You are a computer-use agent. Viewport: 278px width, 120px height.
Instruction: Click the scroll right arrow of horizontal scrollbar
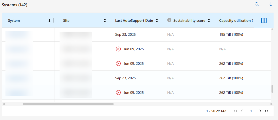click(272, 104)
